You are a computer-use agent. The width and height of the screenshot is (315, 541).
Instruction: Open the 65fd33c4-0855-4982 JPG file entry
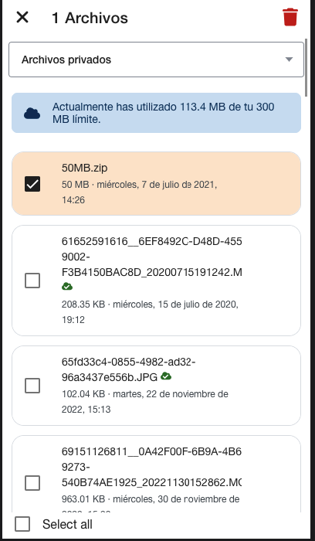click(156, 386)
